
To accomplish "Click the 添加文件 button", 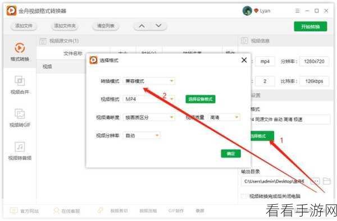I will pos(24,26).
